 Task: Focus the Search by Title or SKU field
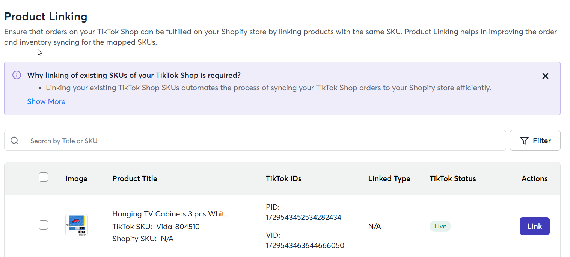(x=265, y=141)
